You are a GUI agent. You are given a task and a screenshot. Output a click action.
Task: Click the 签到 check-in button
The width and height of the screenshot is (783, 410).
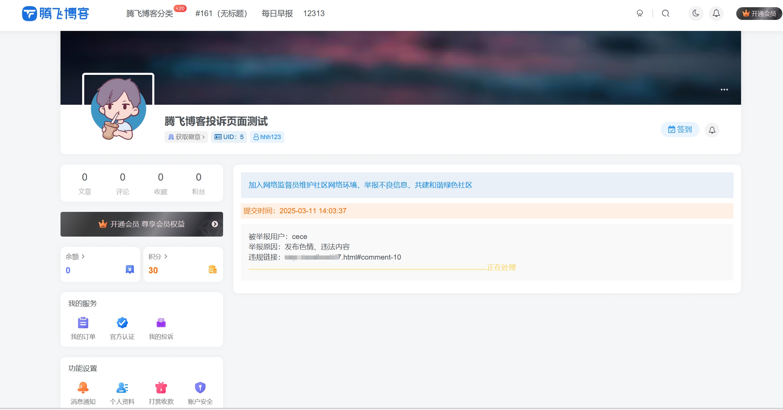click(x=680, y=129)
